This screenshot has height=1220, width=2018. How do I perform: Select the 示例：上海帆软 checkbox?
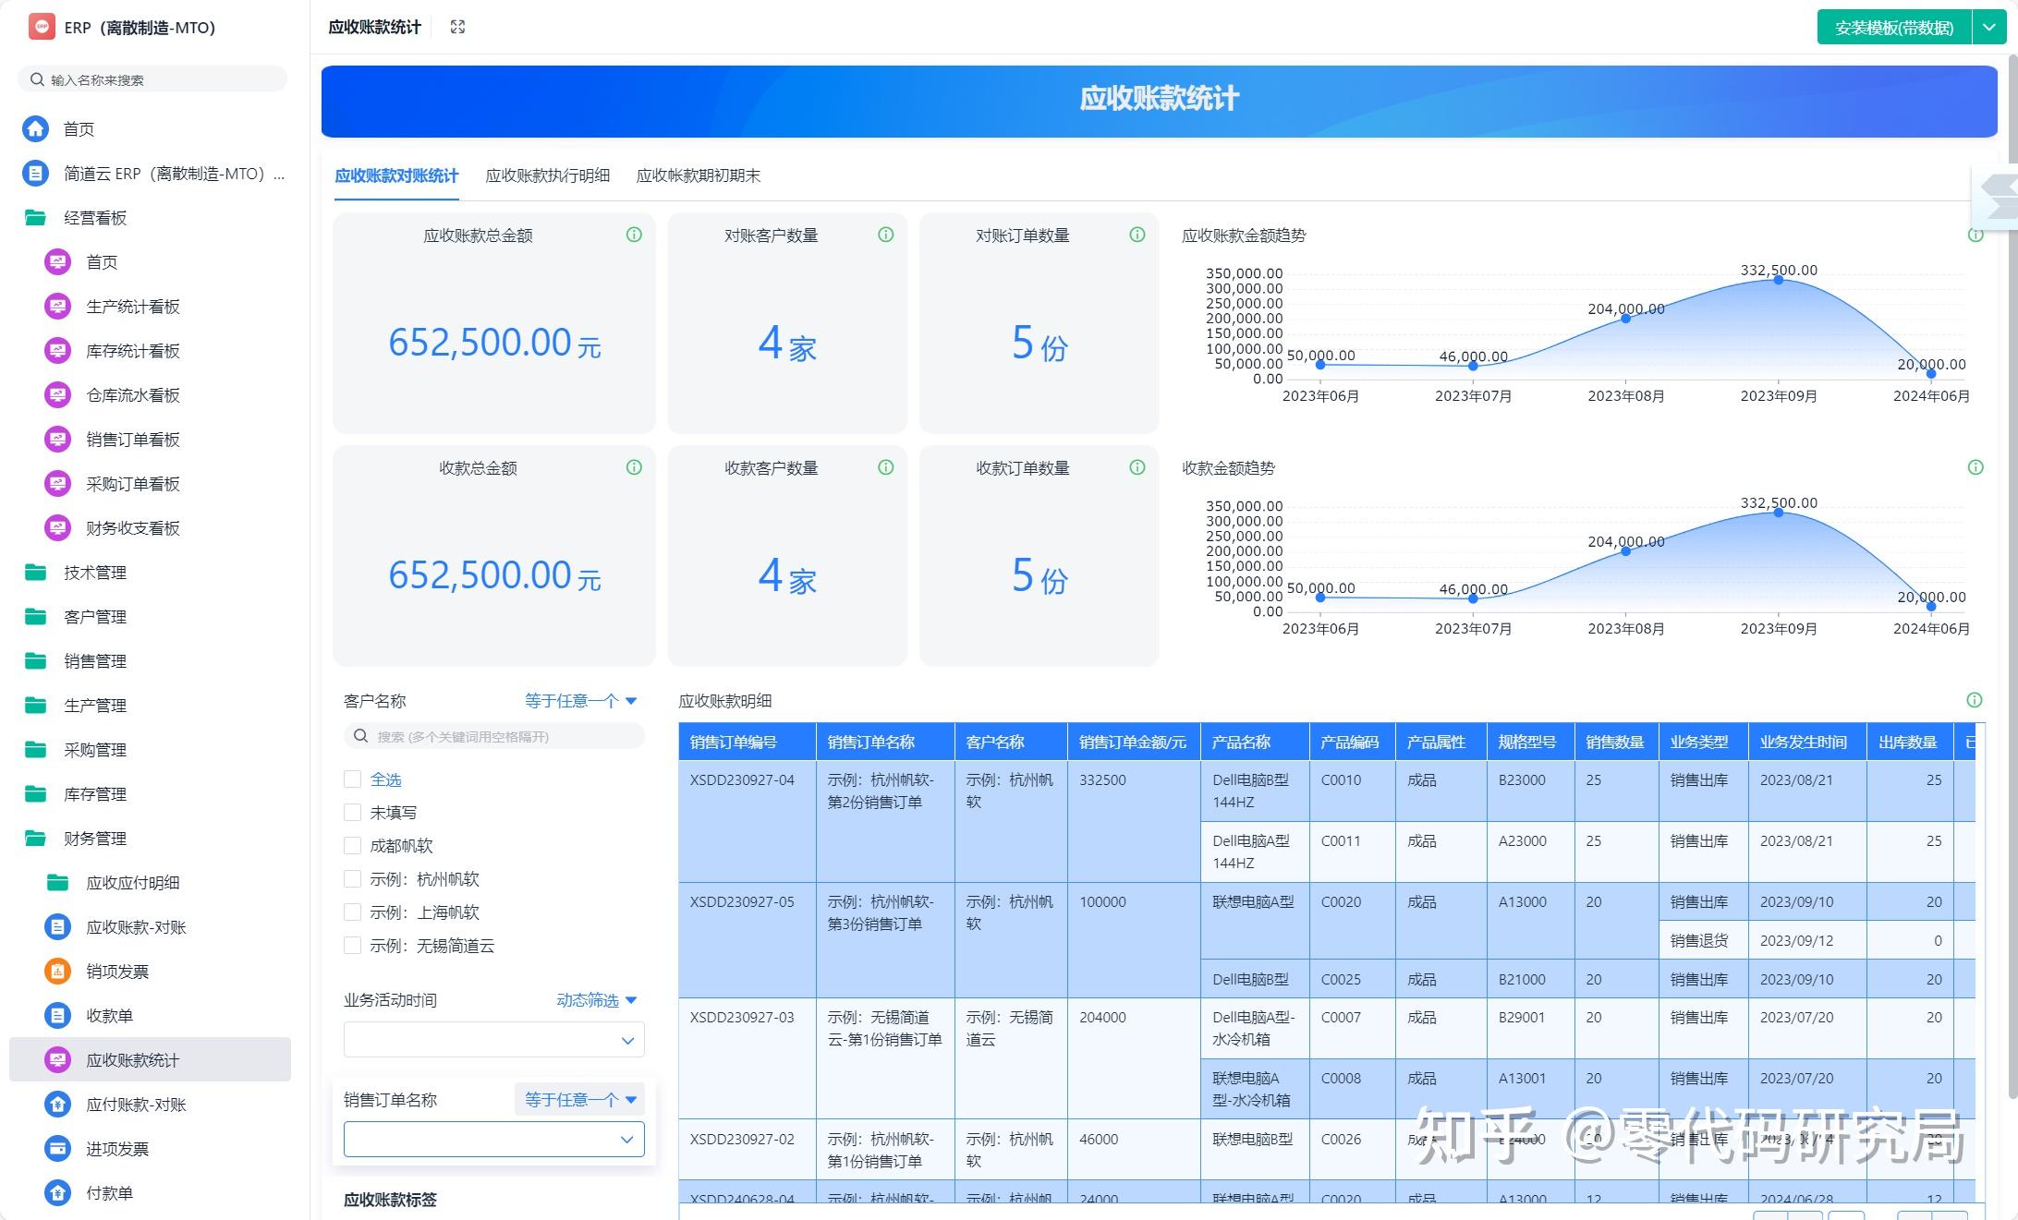pos(352,912)
